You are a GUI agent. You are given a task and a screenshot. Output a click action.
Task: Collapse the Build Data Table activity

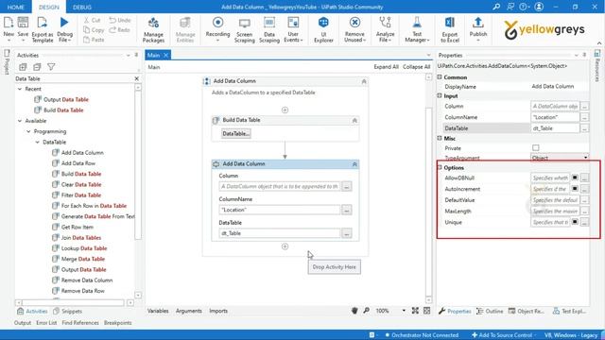pos(354,120)
